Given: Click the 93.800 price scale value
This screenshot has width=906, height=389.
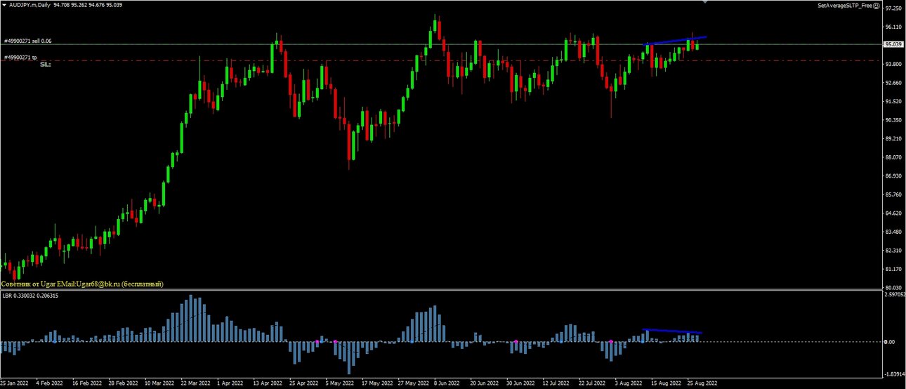Looking at the screenshot, I should [894, 65].
